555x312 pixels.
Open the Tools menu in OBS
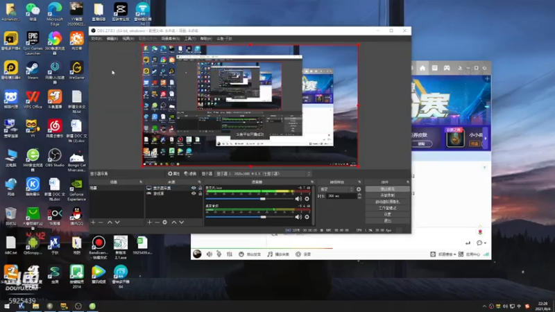(x=190, y=39)
